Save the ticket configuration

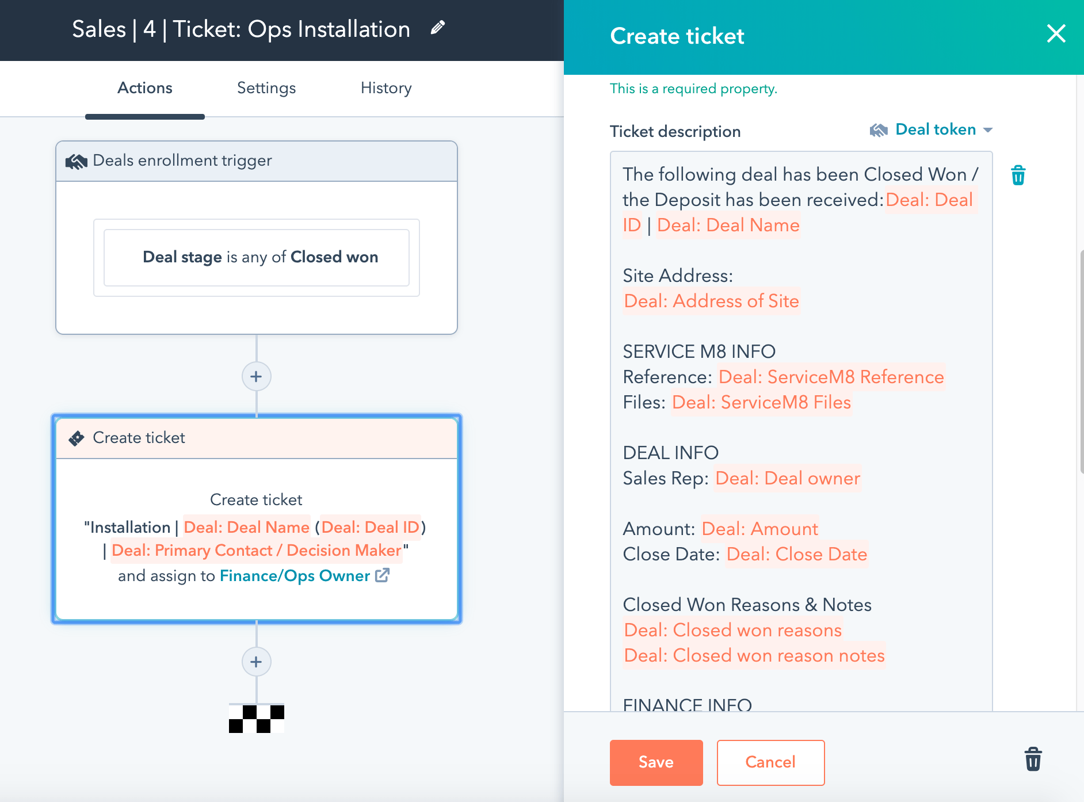[x=656, y=762]
